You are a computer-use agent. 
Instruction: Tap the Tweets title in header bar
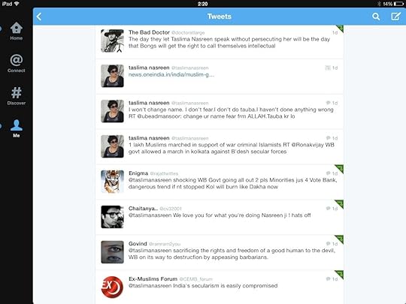pos(220,17)
